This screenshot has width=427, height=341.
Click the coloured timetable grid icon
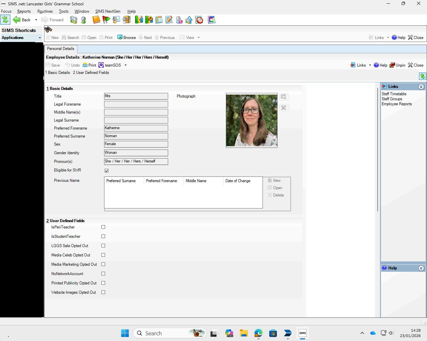pos(211,20)
